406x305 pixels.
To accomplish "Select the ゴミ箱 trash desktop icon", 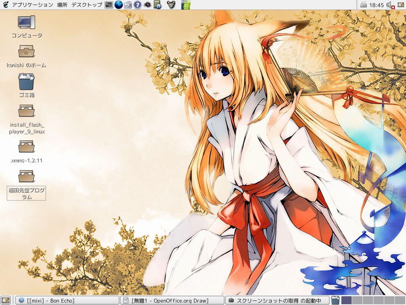I will (27, 82).
